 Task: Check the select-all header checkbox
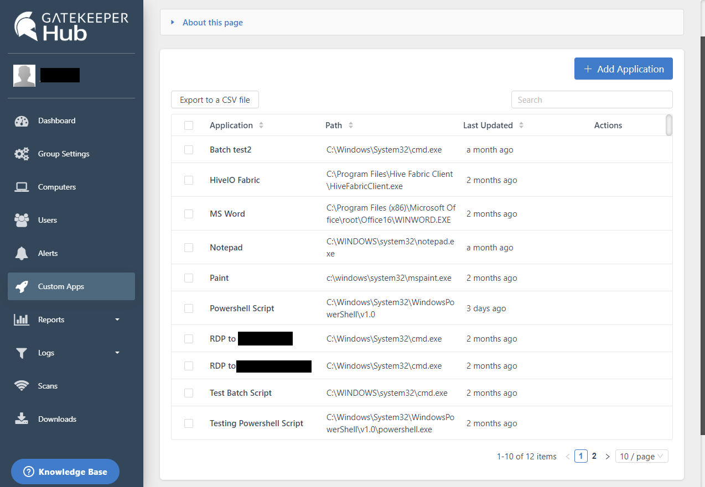coord(189,125)
